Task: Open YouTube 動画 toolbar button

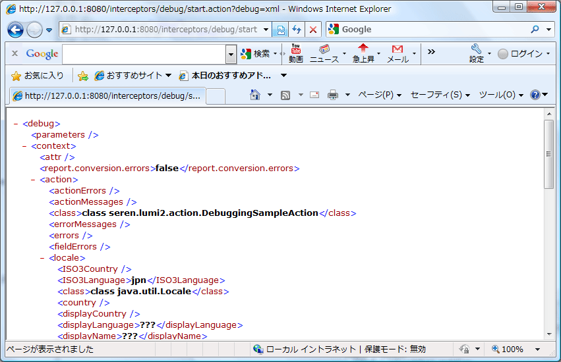Action: pos(296,53)
